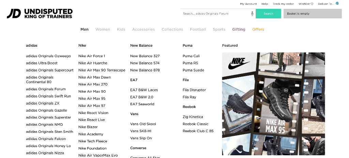Viewport: 349px width, 158px height.
Task: Open adidas Originals Stan Smith
Action: click(x=49, y=132)
